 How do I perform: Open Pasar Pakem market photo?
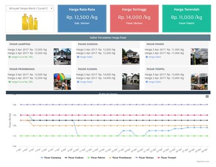[x=199, y=56]
